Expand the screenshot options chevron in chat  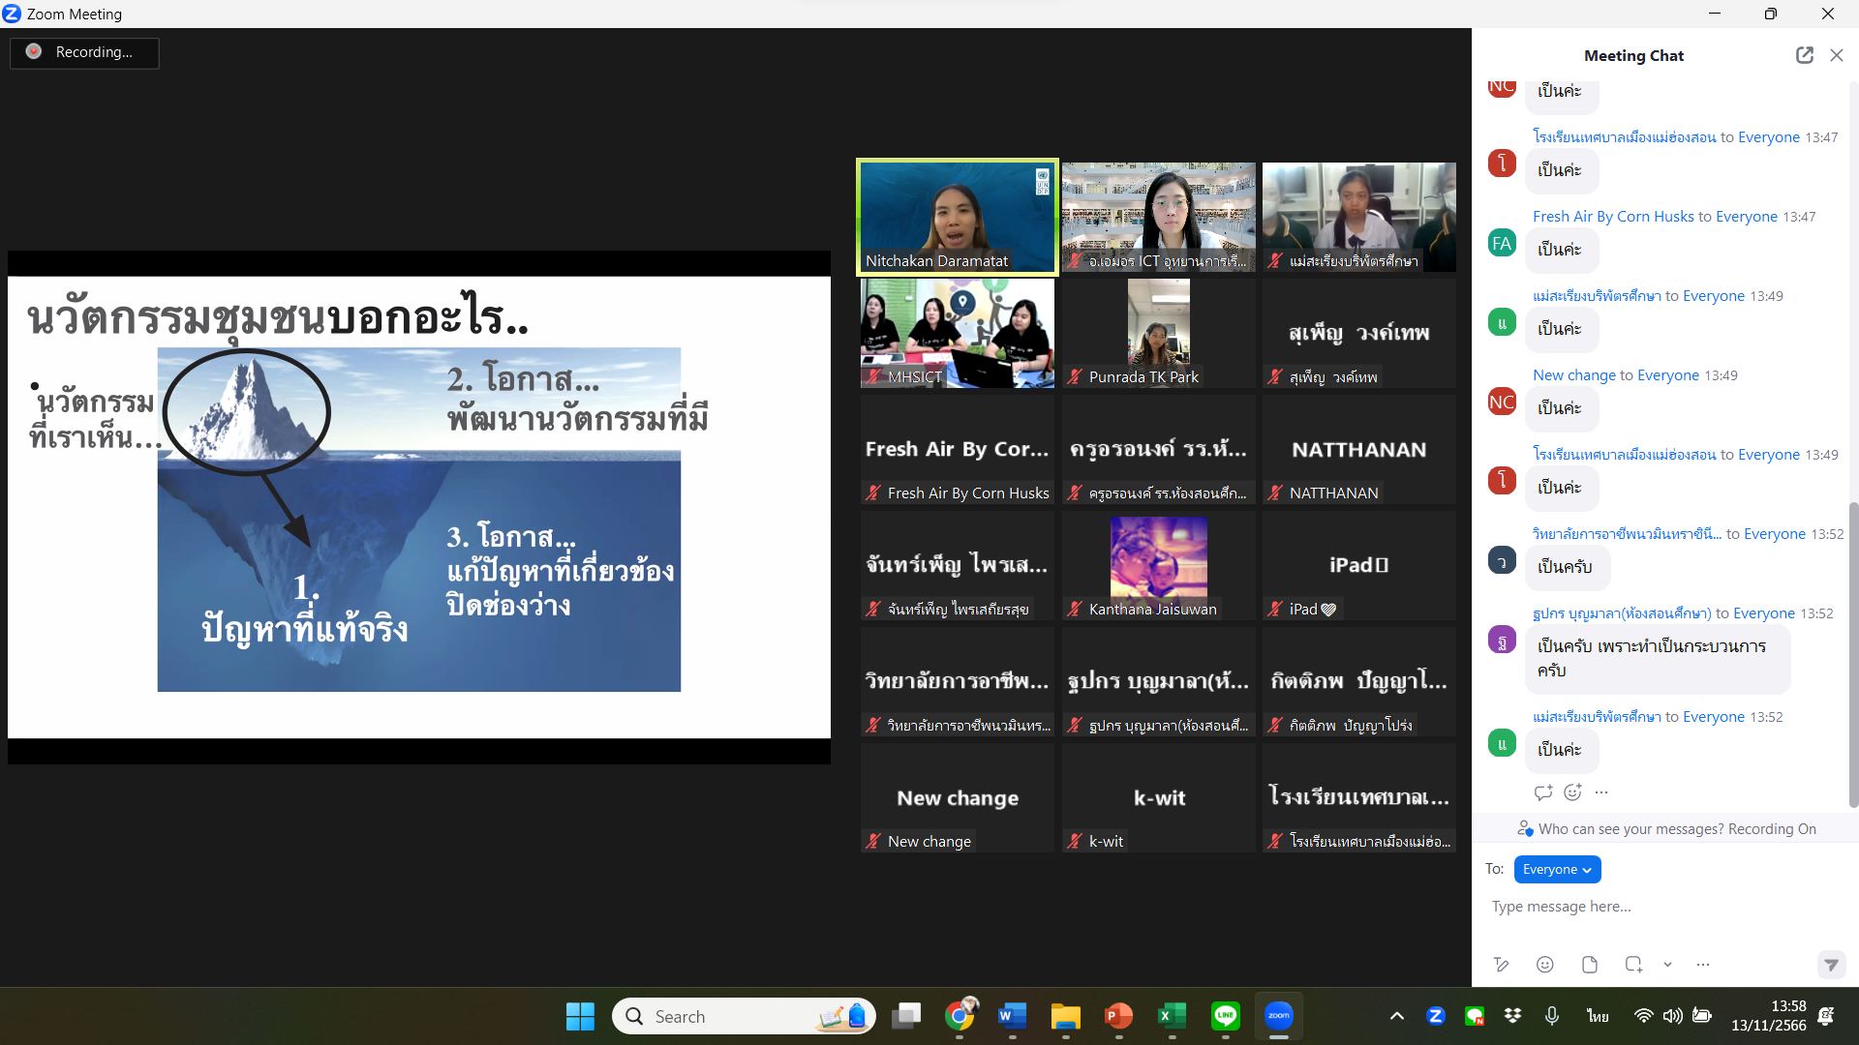pos(1667,964)
